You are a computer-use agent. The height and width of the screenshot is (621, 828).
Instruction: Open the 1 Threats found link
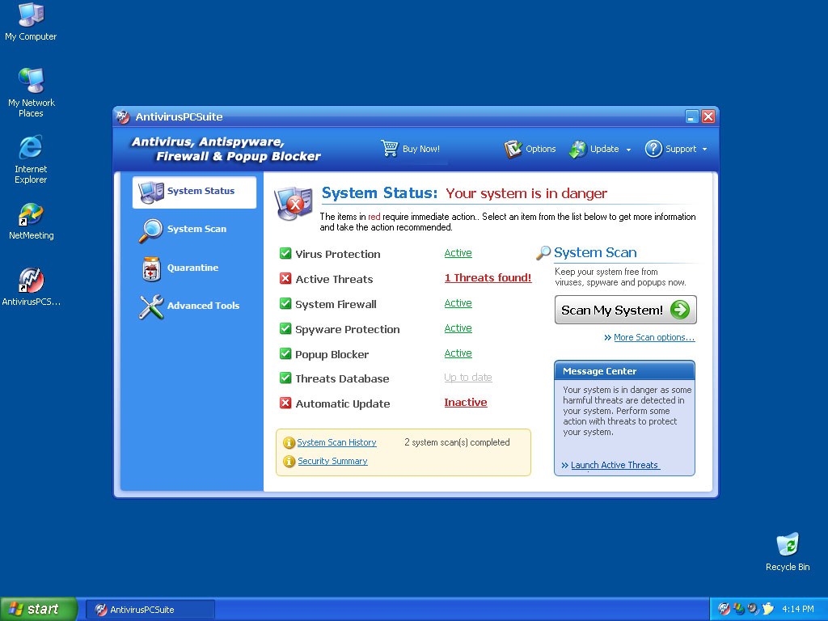tap(488, 278)
